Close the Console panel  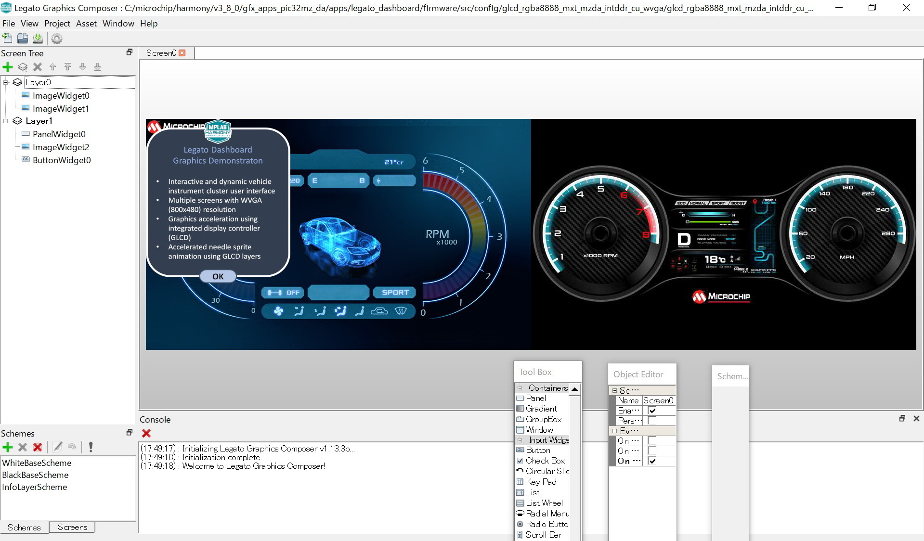pyautogui.click(x=916, y=418)
